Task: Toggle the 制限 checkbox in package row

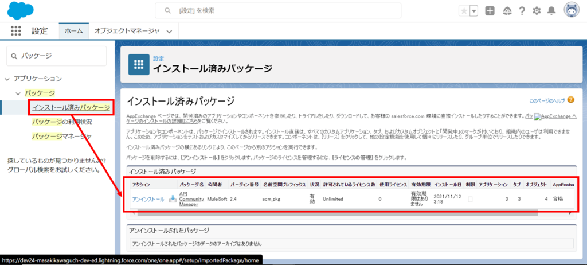Action: (x=471, y=199)
